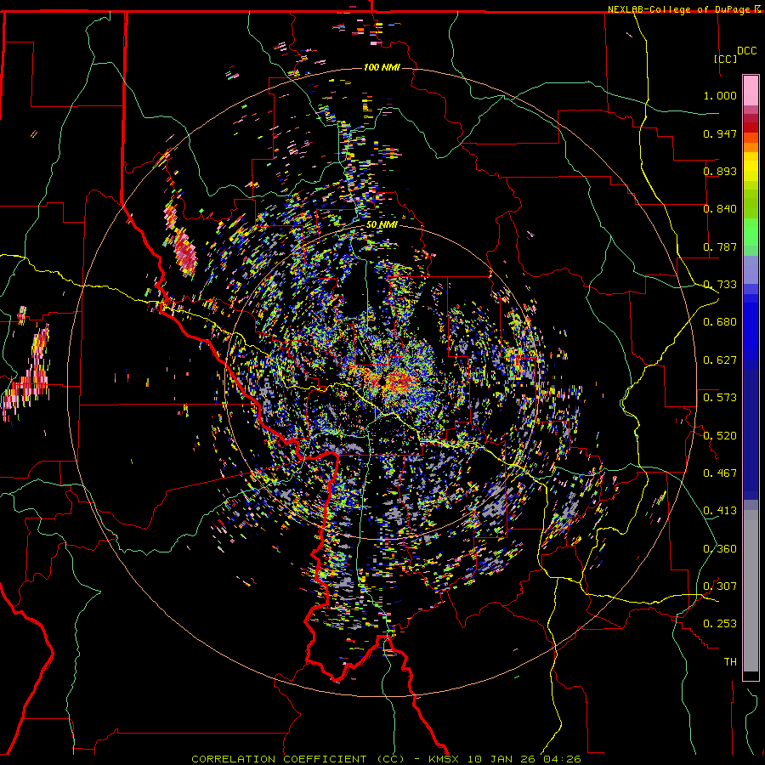Image resolution: width=765 pixels, height=765 pixels.
Task: Select the 0.787 scale value
Action: pos(720,246)
